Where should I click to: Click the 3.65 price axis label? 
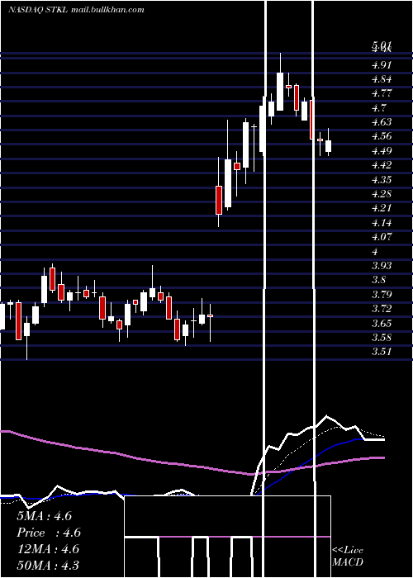381,324
